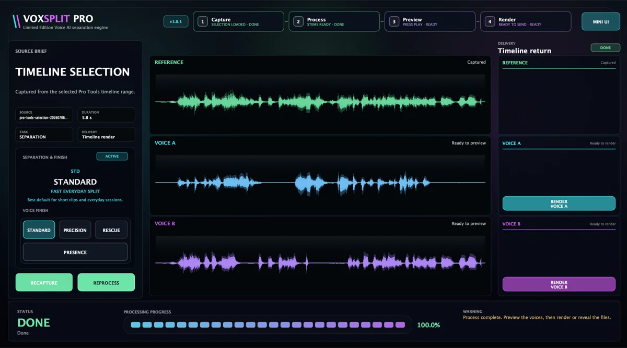Click the REPROCESS button
This screenshot has width=627, height=348.
click(106, 282)
